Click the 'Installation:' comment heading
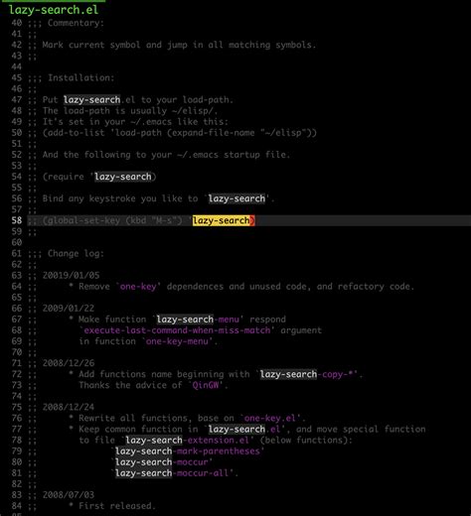Screen dimensions: 471x516 81,77
